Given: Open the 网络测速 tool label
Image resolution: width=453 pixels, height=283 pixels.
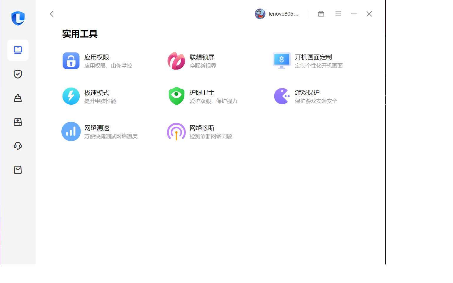Looking at the screenshot, I should coord(97,128).
